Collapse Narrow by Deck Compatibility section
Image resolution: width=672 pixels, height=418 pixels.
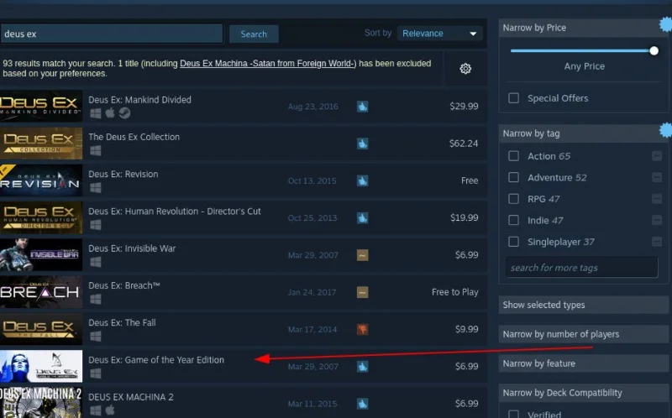click(583, 393)
